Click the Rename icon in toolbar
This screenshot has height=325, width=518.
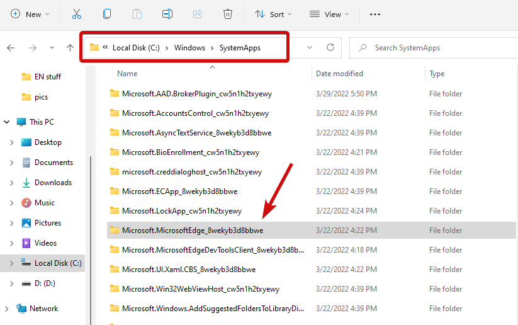point(167,14)
